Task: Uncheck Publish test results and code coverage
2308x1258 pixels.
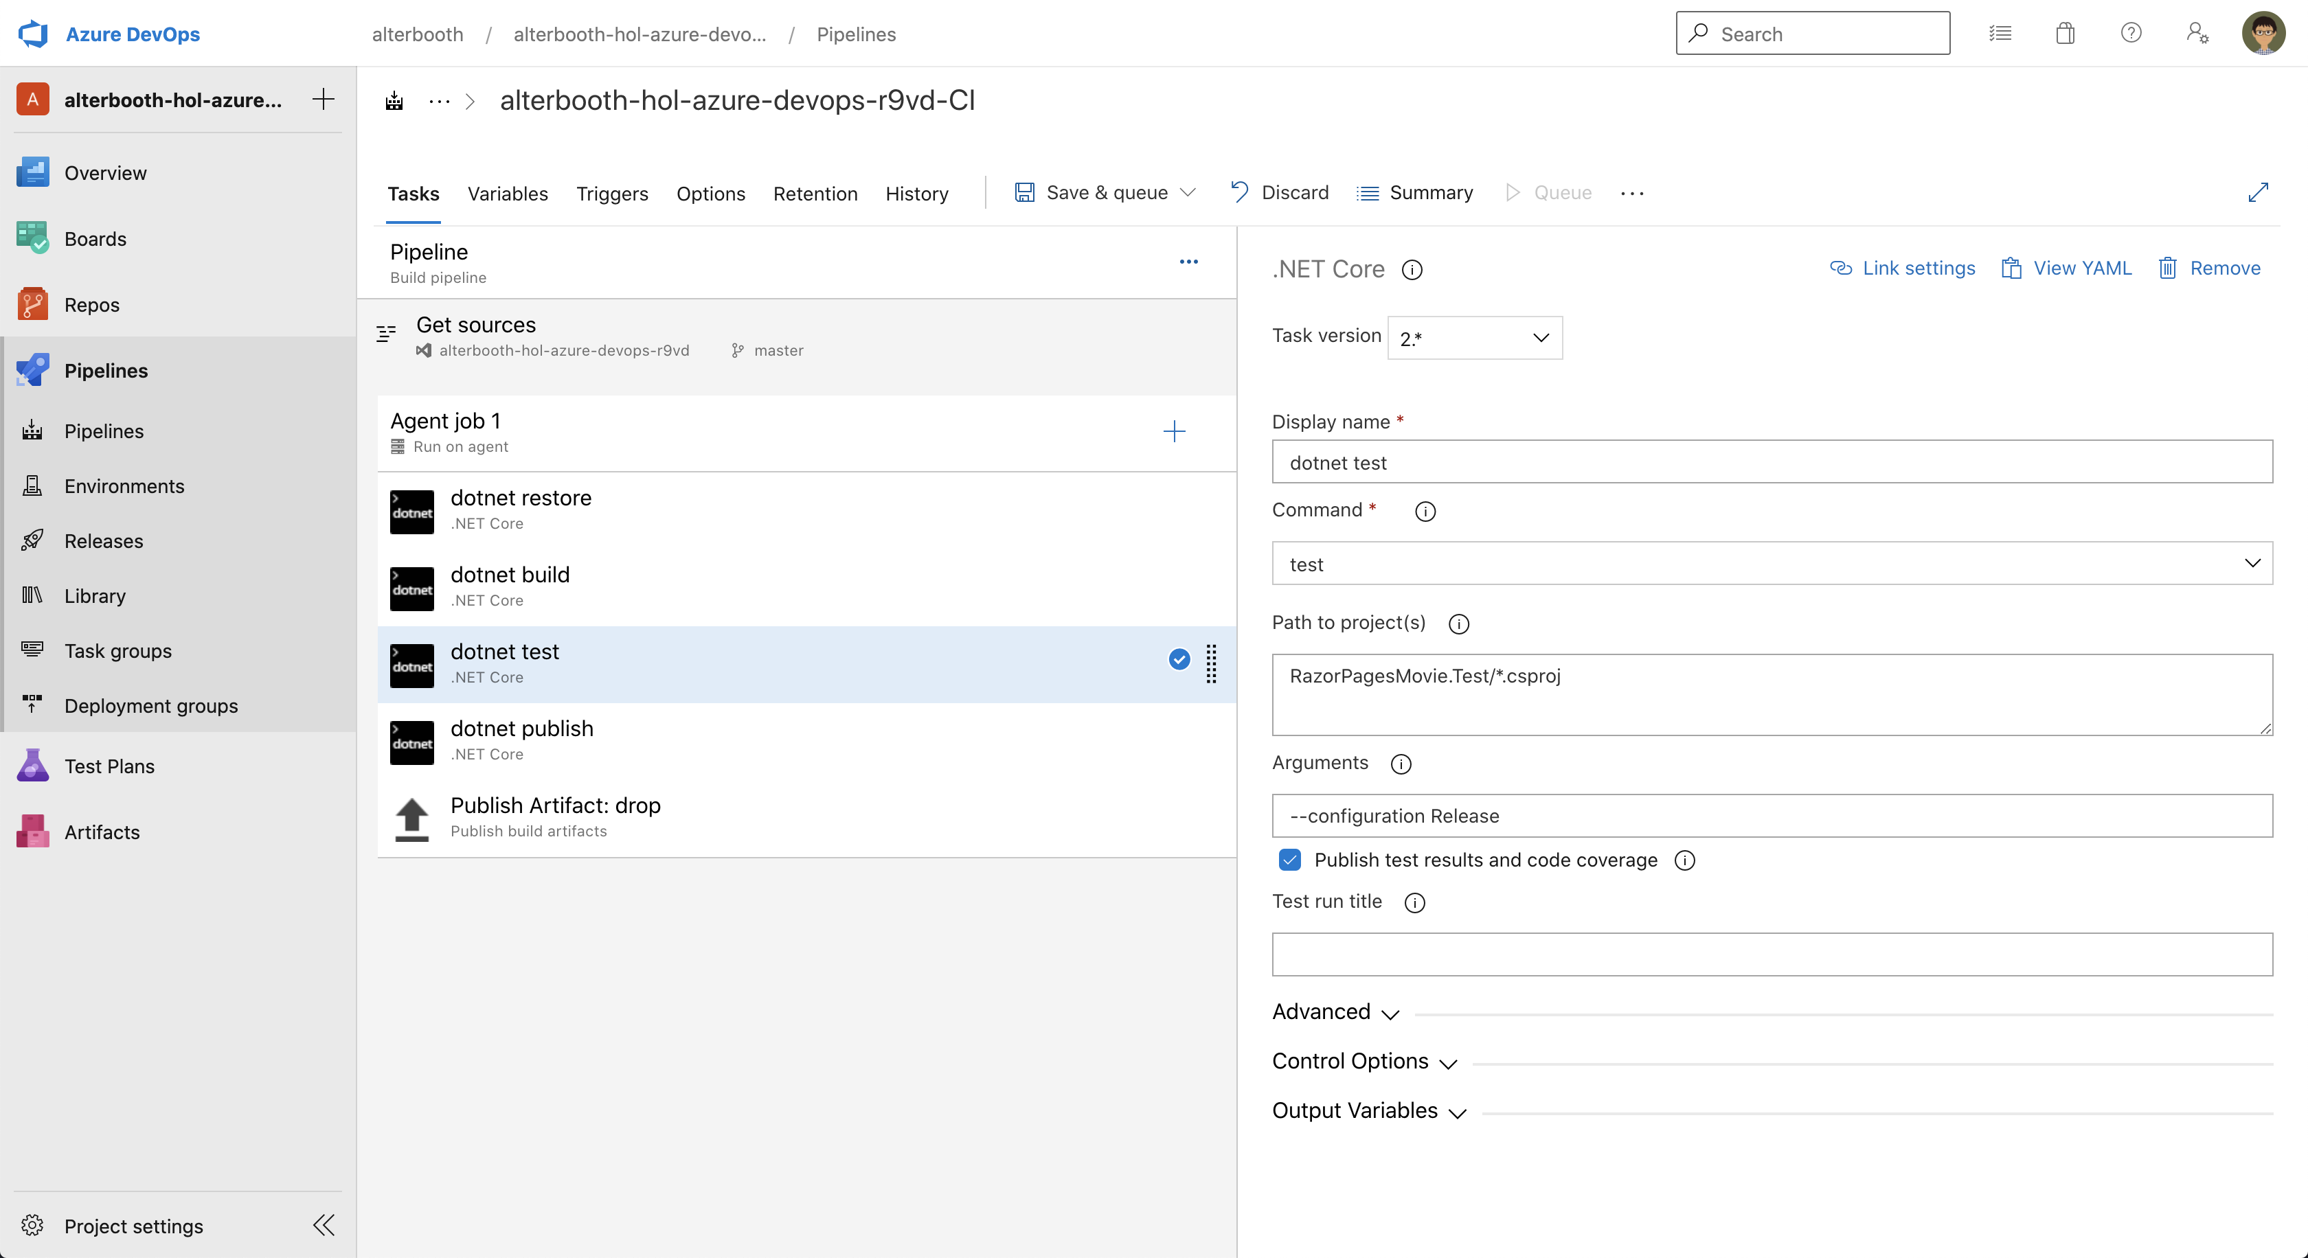Action: pos(1289,860)
